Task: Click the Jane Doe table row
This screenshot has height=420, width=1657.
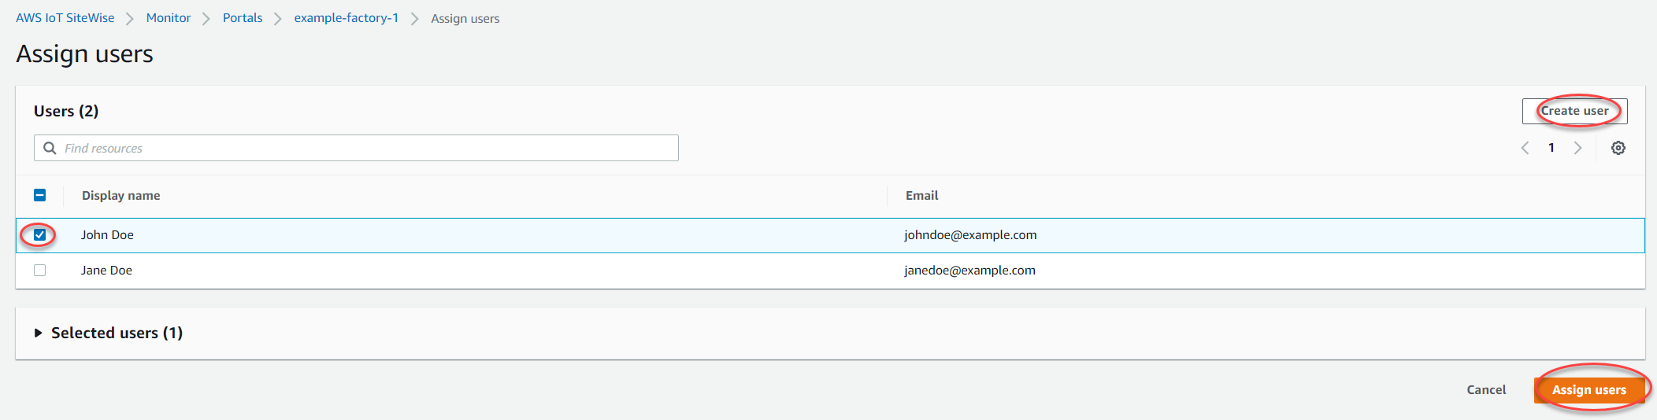Action: click(473, 271)
